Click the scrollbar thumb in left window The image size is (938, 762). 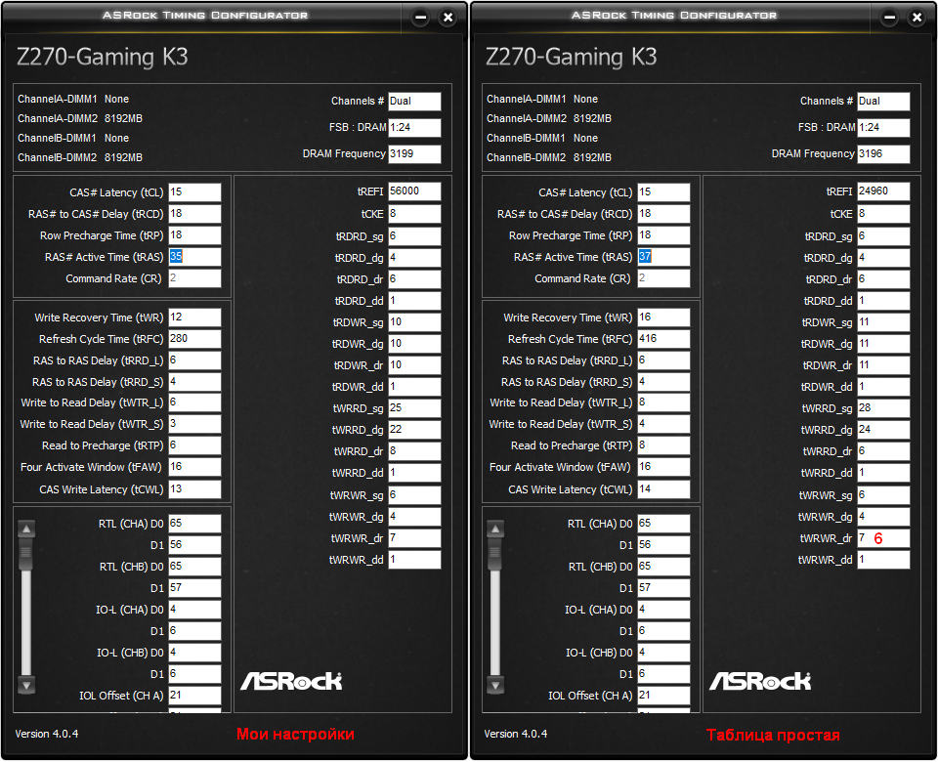pyautogui.click(x=26, y=553)
